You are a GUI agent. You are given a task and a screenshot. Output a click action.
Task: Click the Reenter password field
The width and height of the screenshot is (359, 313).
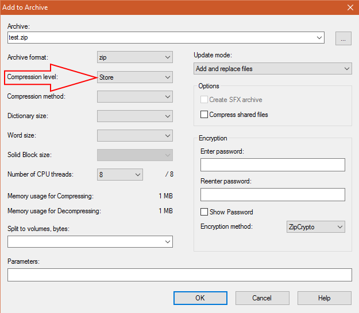click(x=273, y=195)
